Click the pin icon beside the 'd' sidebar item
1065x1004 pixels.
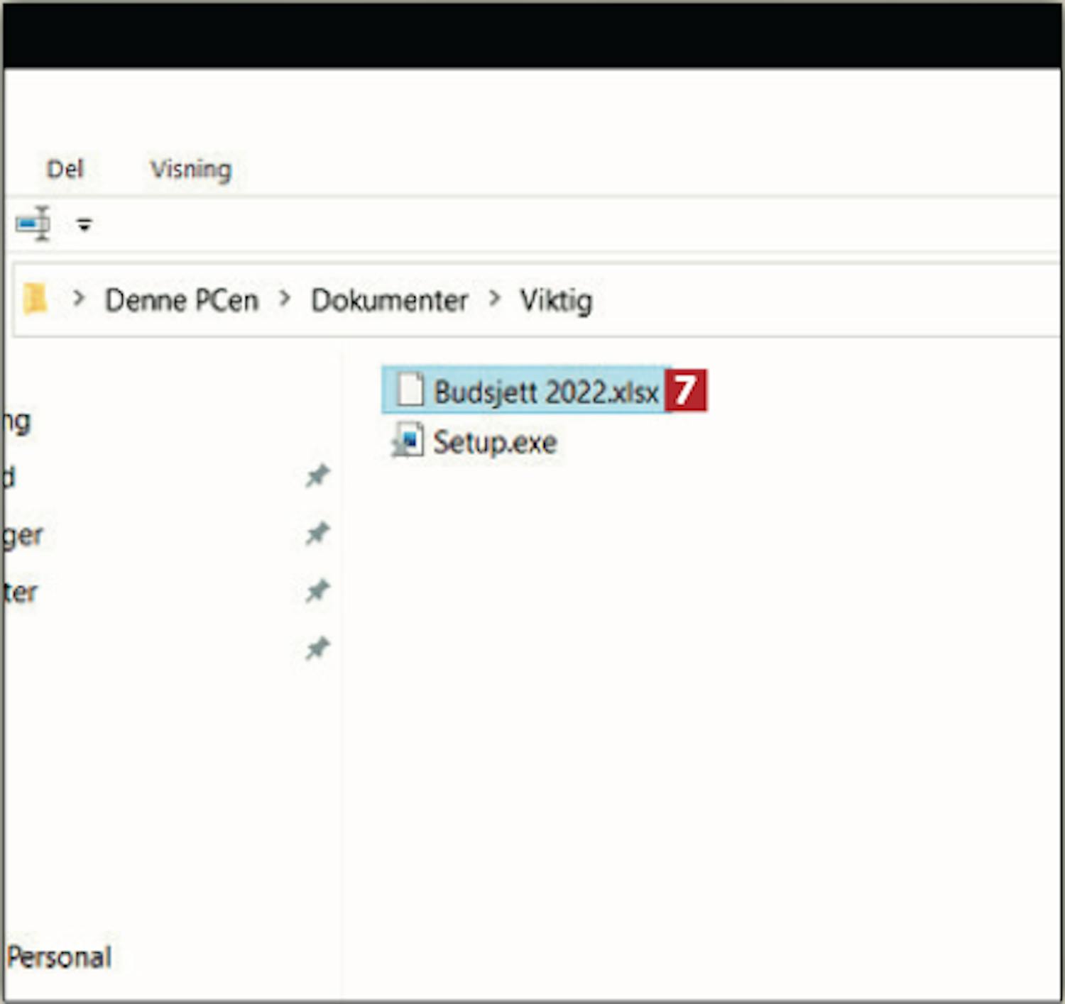[317, 476]
